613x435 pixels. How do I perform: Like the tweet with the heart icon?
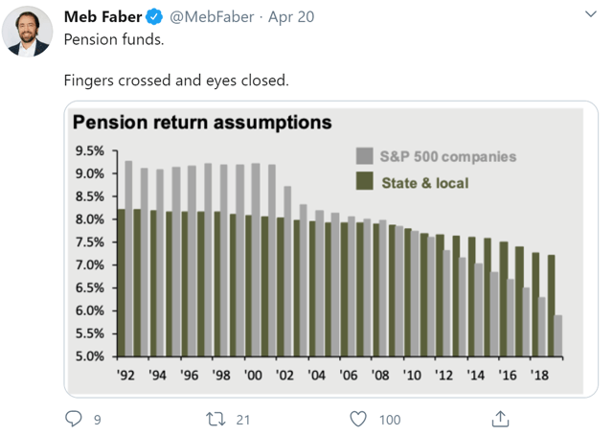tap(358, 419)
